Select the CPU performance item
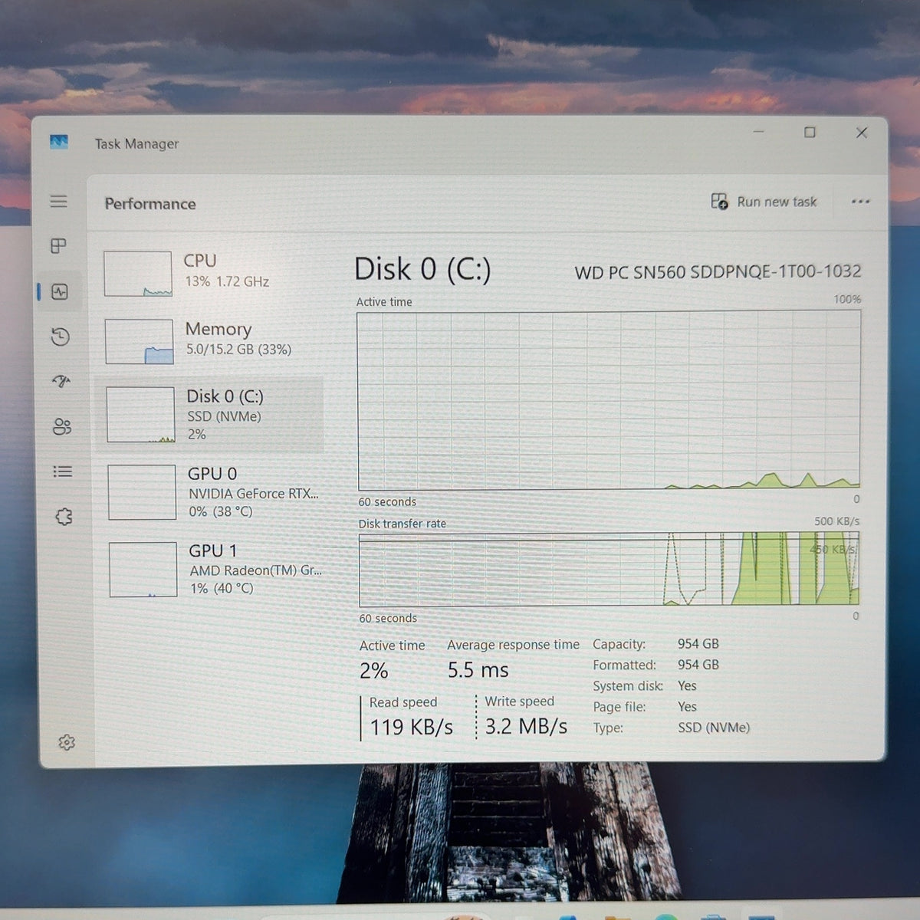Viewport: 920px width, 920px height. [211, 273]
